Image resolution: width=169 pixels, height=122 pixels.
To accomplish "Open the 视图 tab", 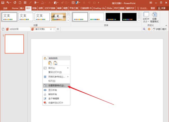I will coord(66,8).
